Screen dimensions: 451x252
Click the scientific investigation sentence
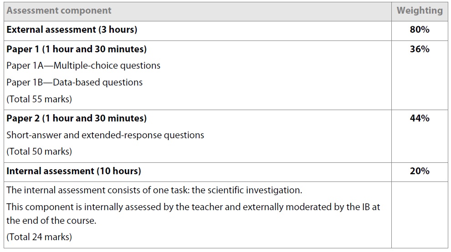coord(154,190)
